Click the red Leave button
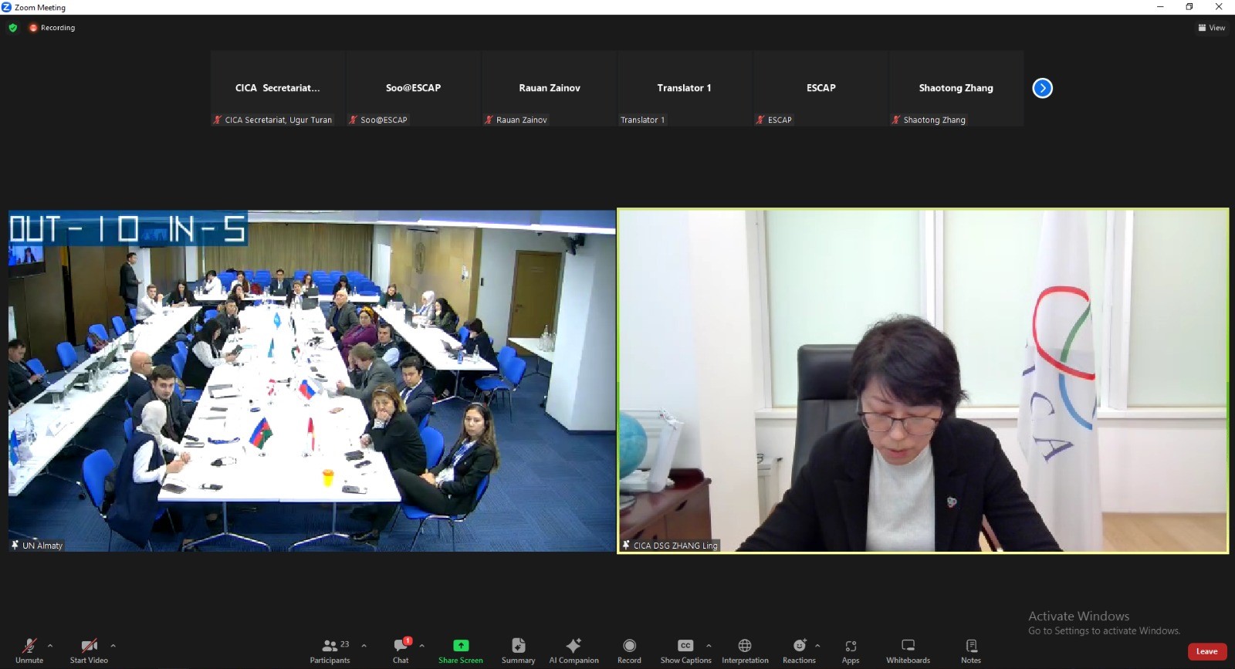Viewport: 1235px width, 669px height. [x=1206, y=651]
